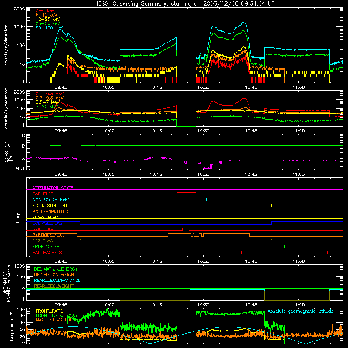Screen dimensions: 348x348
Task: Select the 12-25 keV legend label
Action: 48,19
